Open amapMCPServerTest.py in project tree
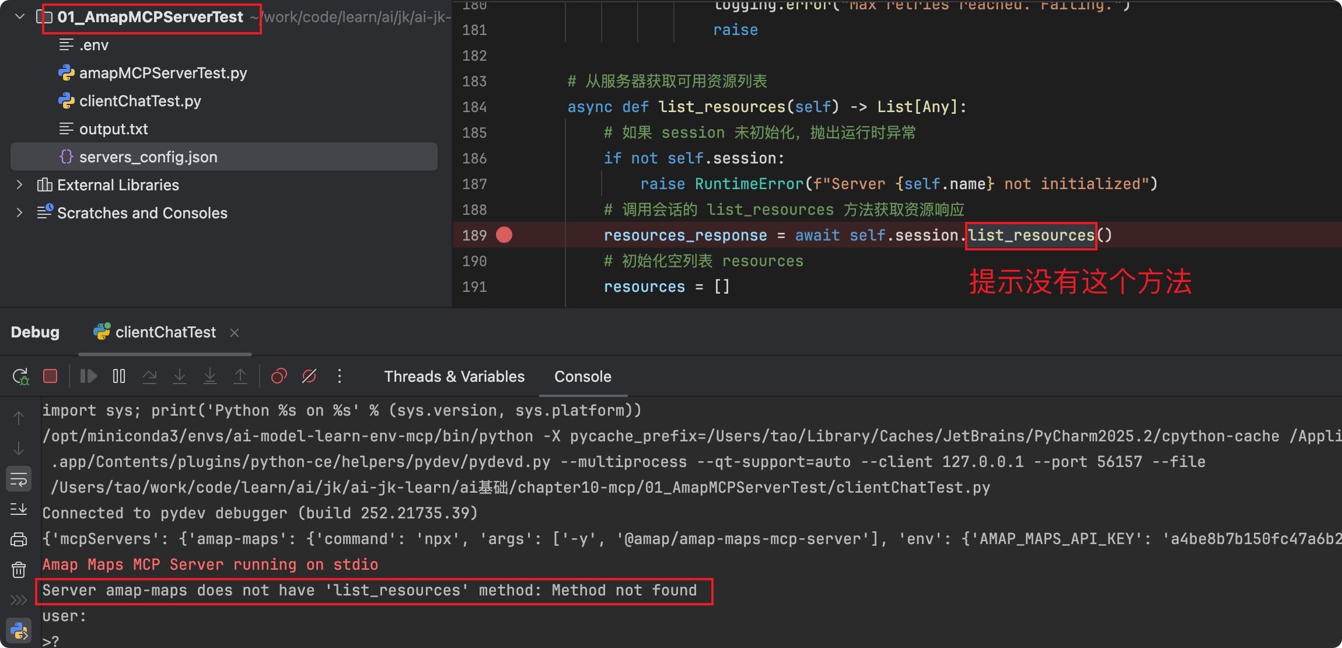The image size is (1342, 648). point(163,73)
